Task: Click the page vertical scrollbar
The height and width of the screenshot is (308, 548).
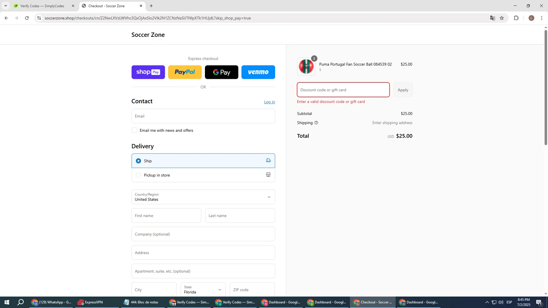Action: pyautogui.click(x=546, y=88)
